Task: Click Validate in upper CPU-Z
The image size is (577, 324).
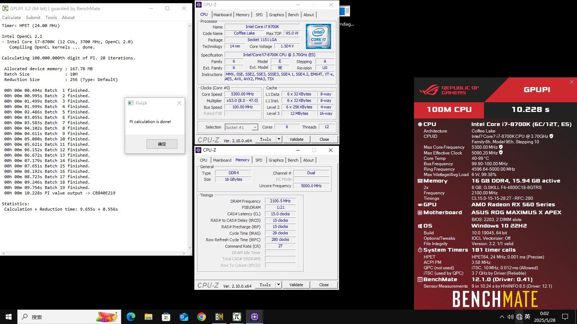Action: point(296,139)
